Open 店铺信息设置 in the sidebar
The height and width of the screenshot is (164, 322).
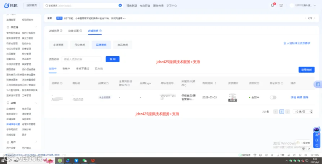click(x=13, y=124)
